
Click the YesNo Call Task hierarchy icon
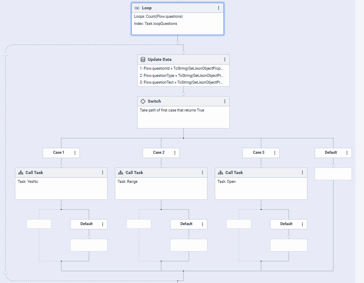20,173
